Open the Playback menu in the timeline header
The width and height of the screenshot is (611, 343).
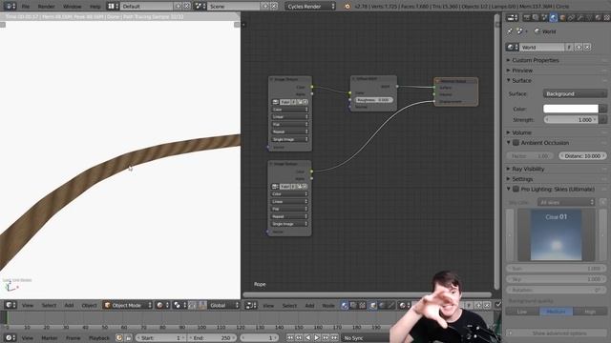pos(99,338)
